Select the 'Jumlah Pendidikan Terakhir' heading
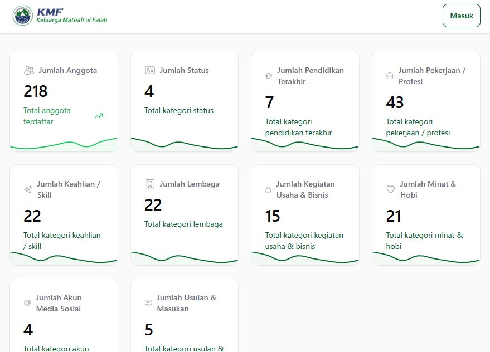This screenshot has width=490, height=352. click(x=311, y=76)
